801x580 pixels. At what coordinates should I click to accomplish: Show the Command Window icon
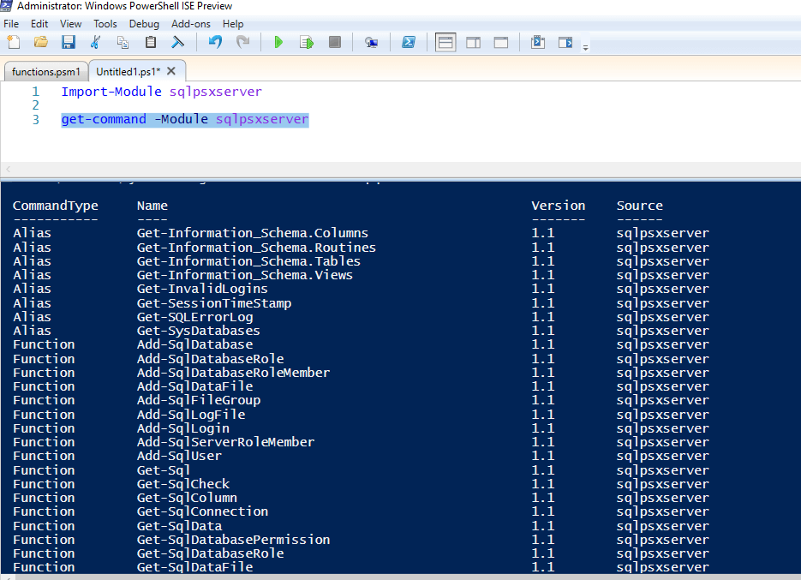pos(538,43)
